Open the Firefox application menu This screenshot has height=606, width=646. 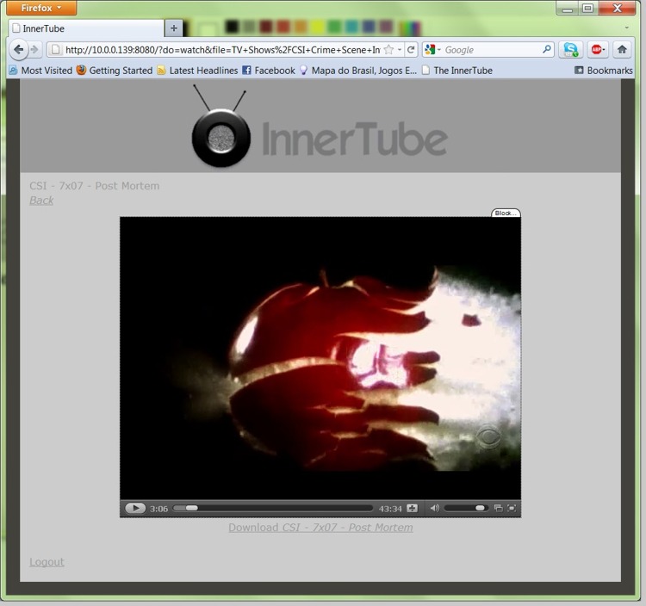point(41,8)
